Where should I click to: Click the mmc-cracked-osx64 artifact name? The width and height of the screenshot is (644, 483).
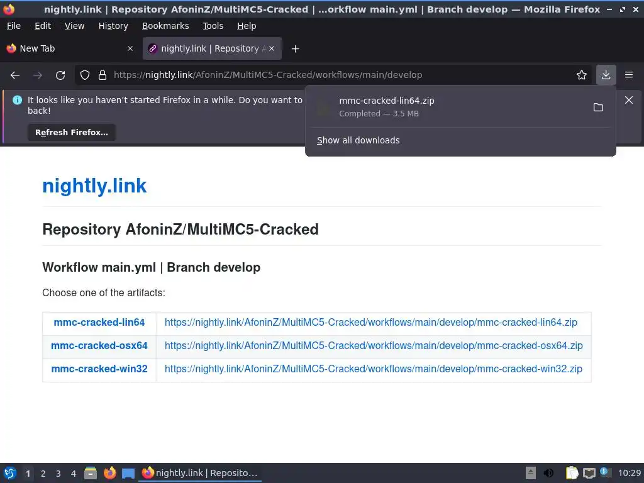99,345
